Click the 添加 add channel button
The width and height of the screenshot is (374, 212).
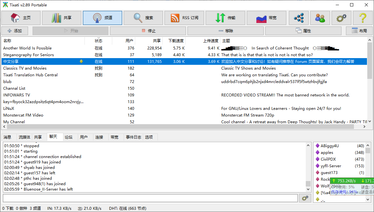click(15, 31)
